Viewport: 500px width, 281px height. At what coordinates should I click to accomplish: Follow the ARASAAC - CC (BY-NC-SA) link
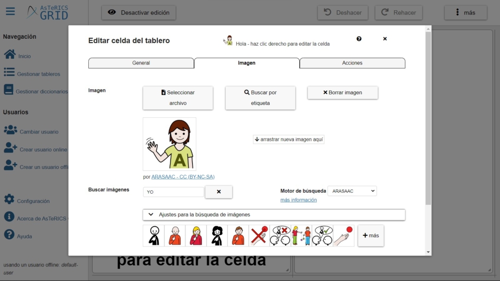183,177
